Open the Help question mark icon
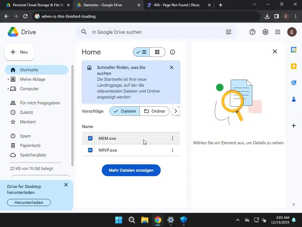302x227 pixels. [252, 32]
